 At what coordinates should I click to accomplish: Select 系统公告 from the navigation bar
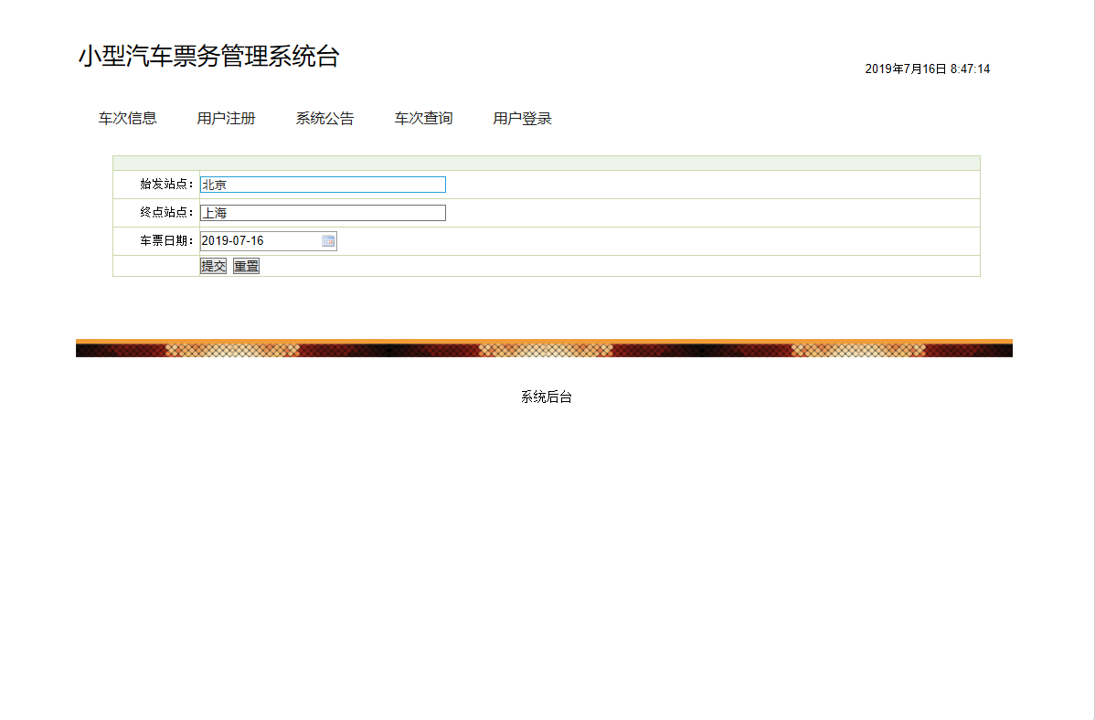(x=324, y=117)
